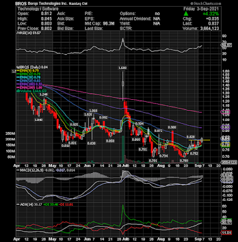Select the Low value 0.803
Screen dimensions: 238x242
[46, 24]
